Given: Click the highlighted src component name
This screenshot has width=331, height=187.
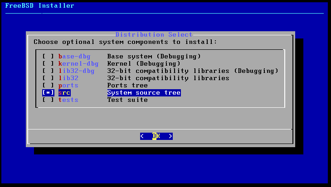Looking at the screenshot, I should (x=64, y=92).
